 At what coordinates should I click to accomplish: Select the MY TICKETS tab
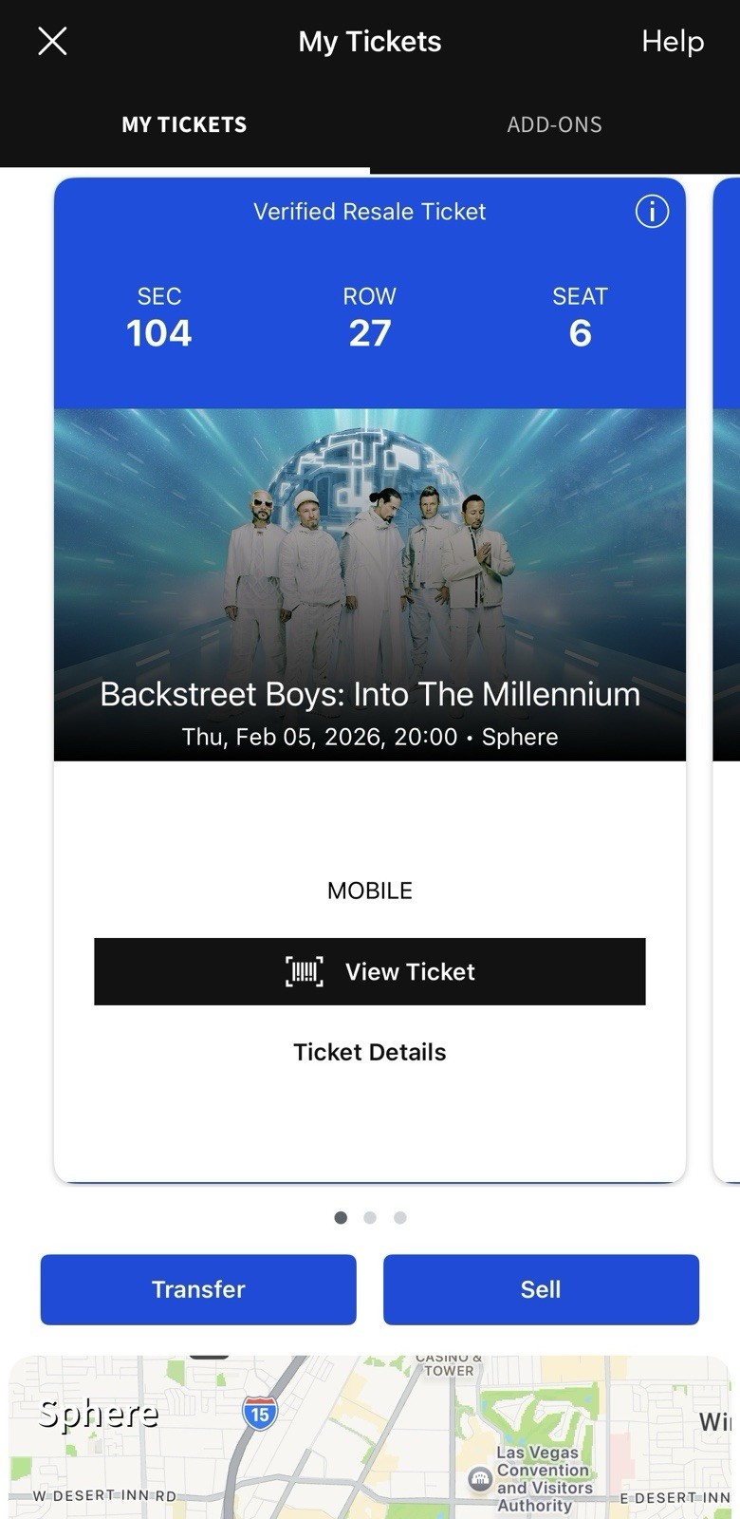pos(183,123)
